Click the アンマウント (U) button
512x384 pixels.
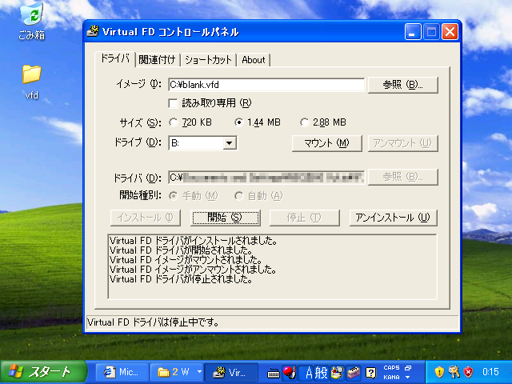click(403, 143)
